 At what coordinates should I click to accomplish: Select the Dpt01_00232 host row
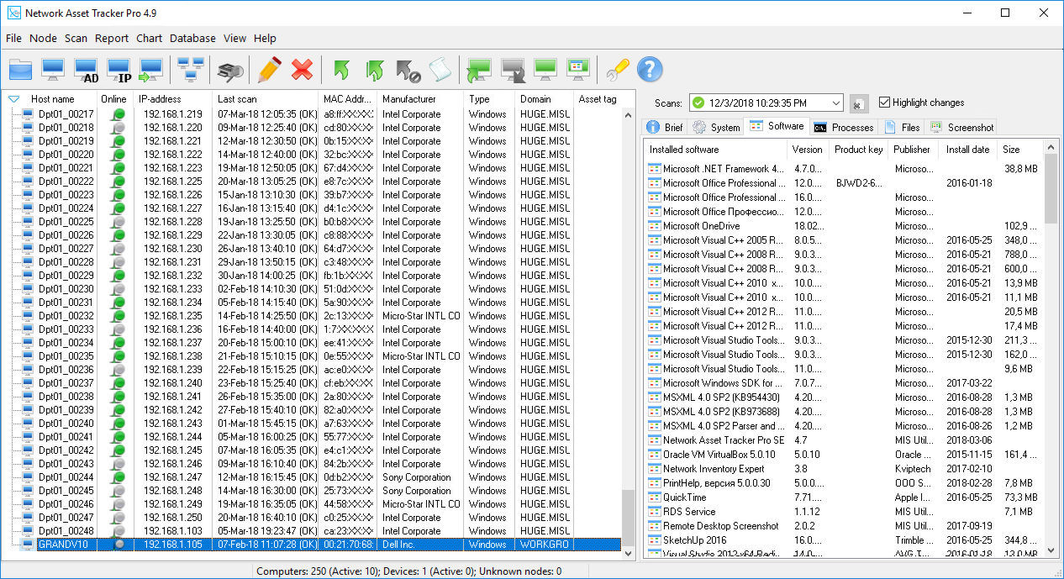tap(313, 316)
